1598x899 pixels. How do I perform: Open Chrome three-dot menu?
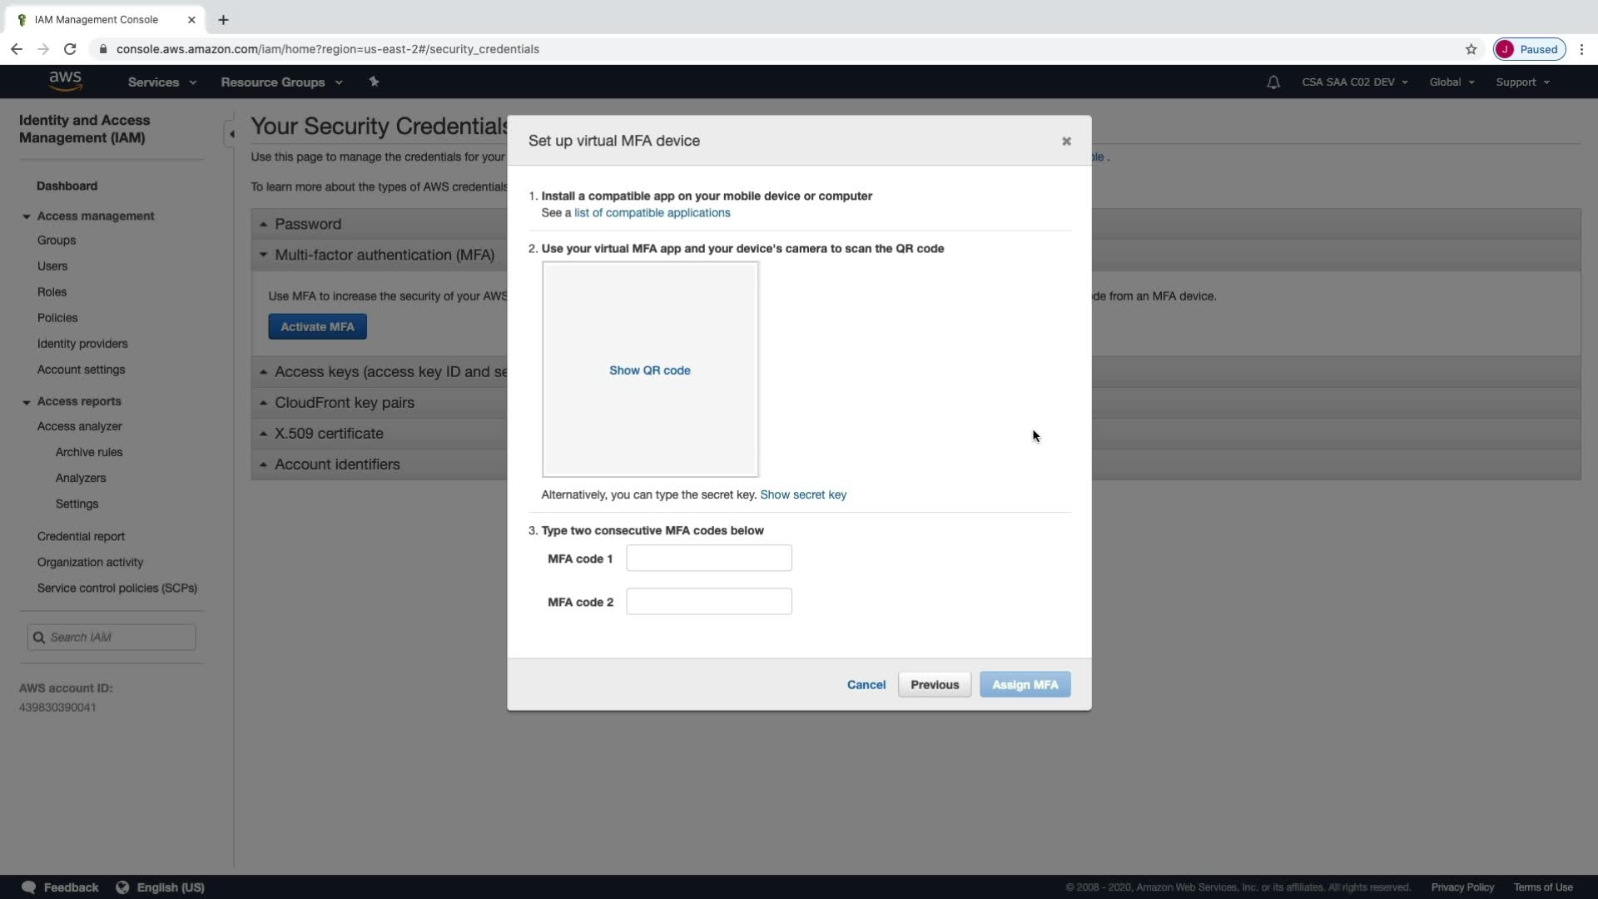[1581, 49]
